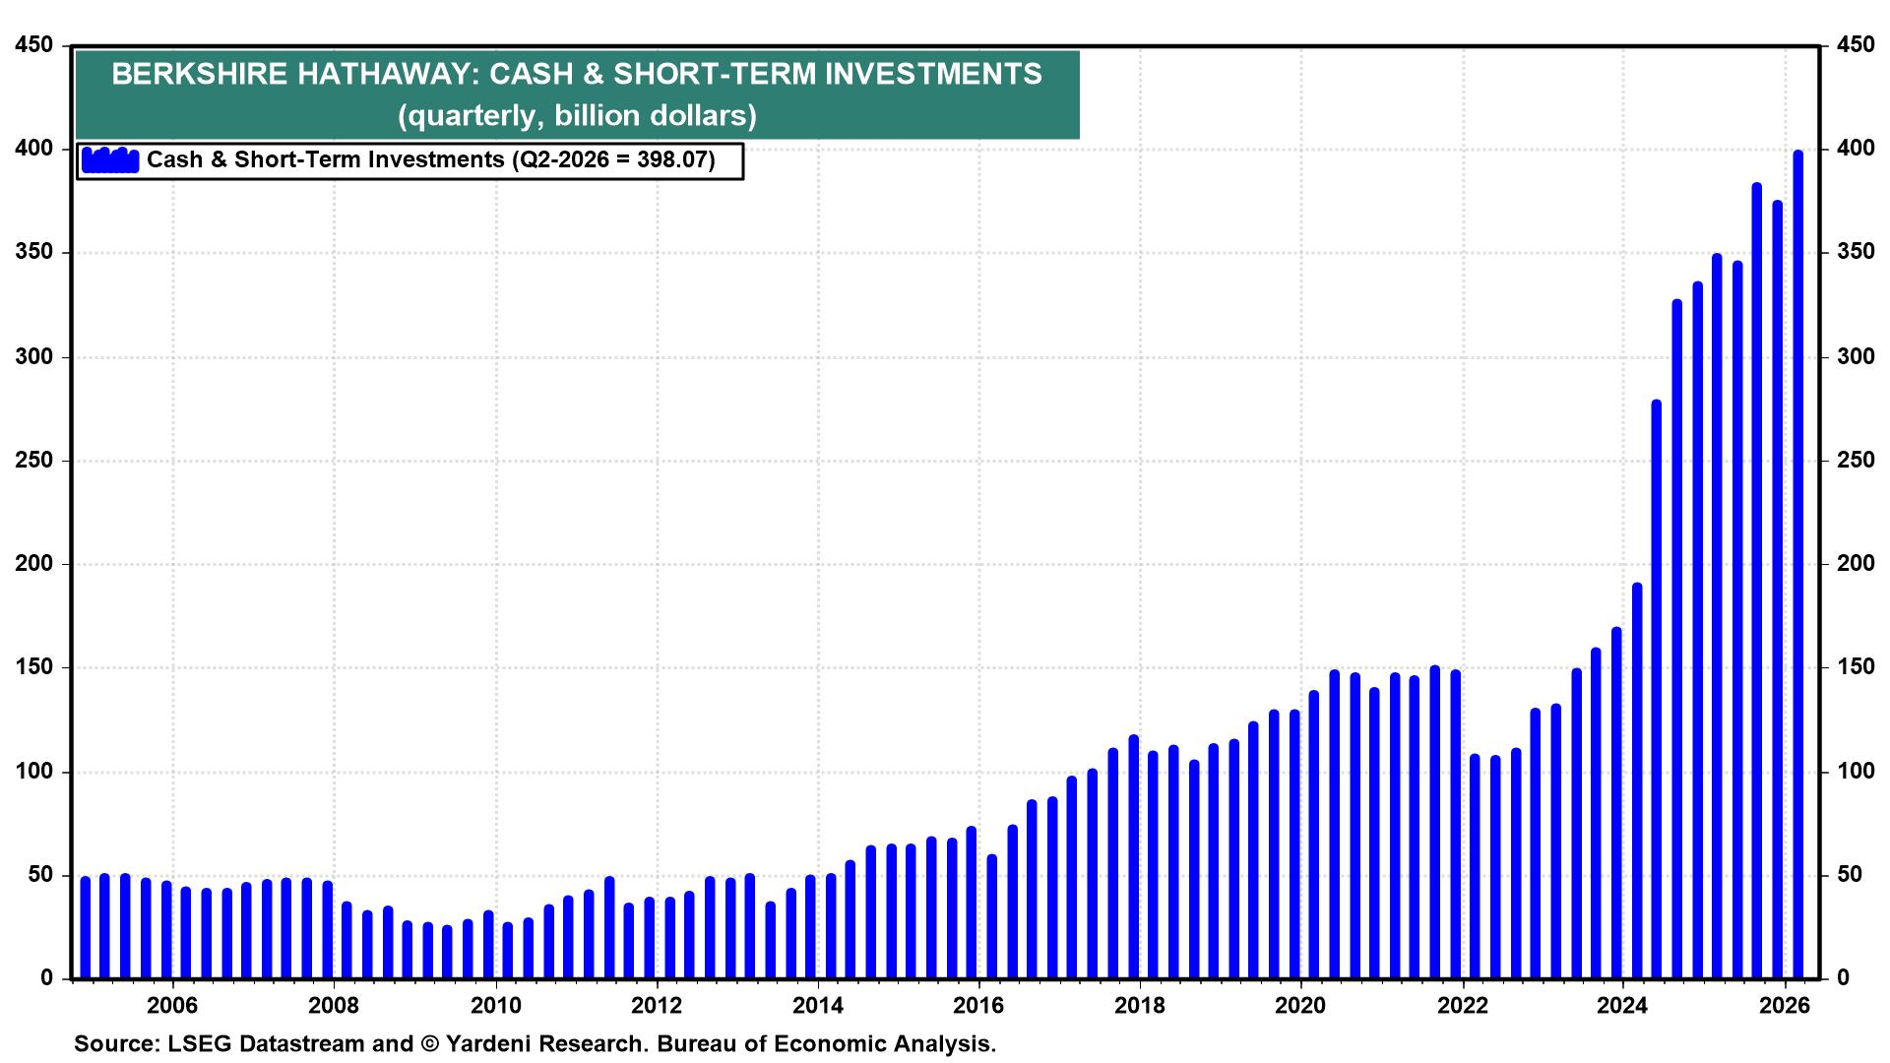Click the right y-axis label 450
Screen dimensions: 1890x1063
(1855, 44)
